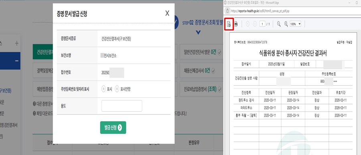The width and height of the screenshot is (361, 155).
Task: Select the 표시안함 radio option
Action: [x=117, y=89]
